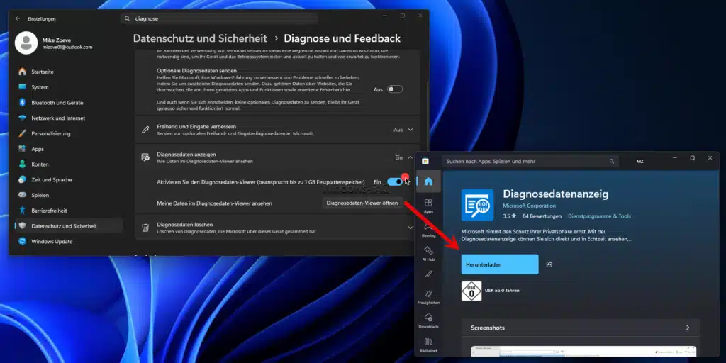Image resolution: width=726 pixels, height=363 pixels.
Task: Click the Microsoft Corporation publisher link
Action: 529,206
